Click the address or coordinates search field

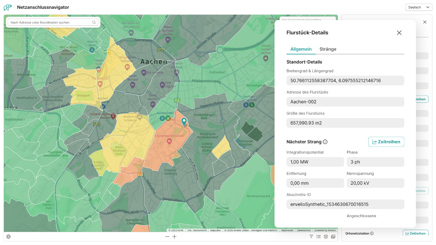pyautogui.click(x=50, y=22)
